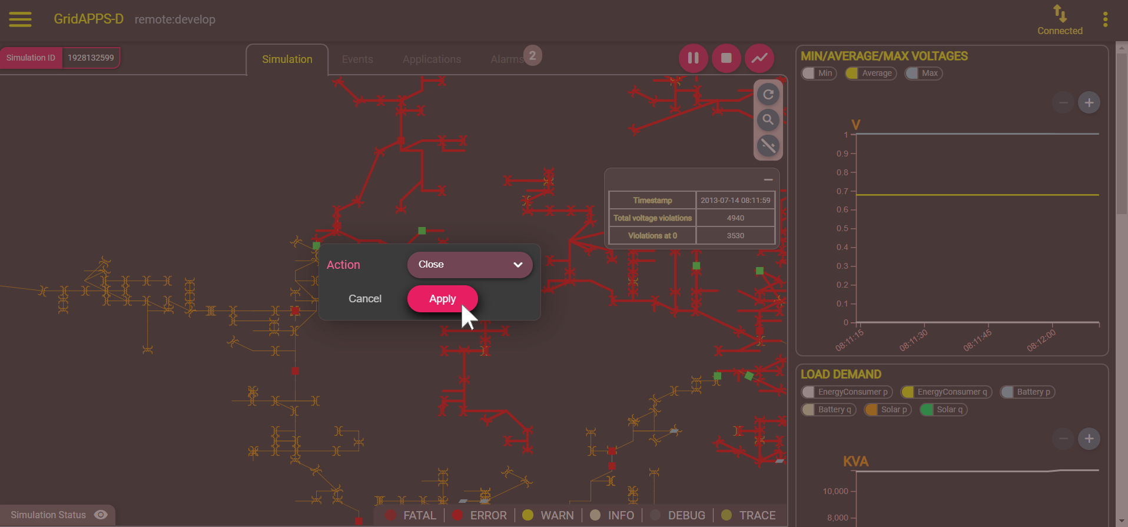This screenshot has height=527, width=1128.
Task: Click the Connected status arrows icon
Action: pos(1060,14)
